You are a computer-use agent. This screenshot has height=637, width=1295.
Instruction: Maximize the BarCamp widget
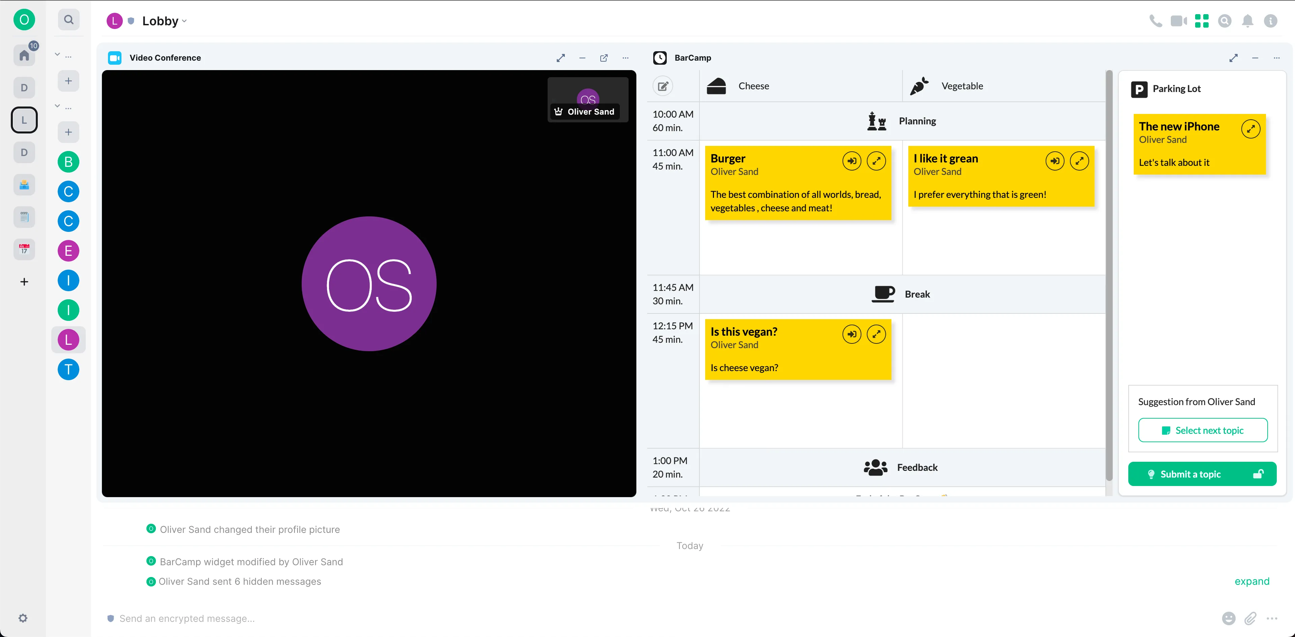coord(1233,58)
